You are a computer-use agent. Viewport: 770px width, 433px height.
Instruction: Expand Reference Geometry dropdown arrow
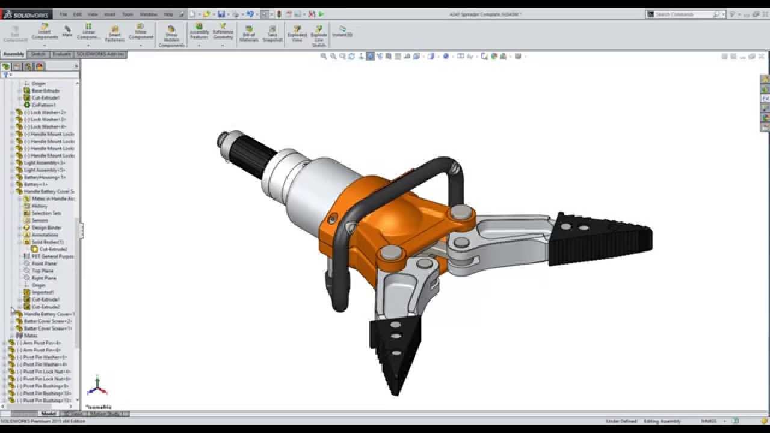[x=223, y=45]
